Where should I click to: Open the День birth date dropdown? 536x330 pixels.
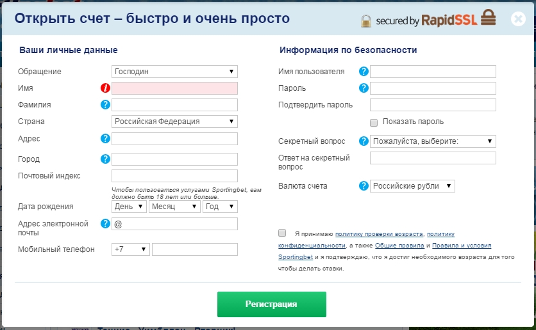point(129,207)
